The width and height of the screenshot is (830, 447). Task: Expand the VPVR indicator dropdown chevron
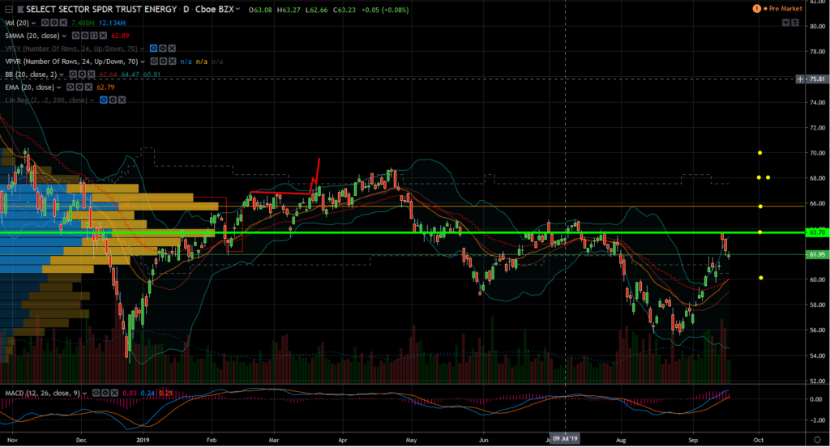(x=143, y=62)
